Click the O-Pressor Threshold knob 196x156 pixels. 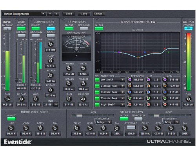pyautogui.click(x=69, y=68)
